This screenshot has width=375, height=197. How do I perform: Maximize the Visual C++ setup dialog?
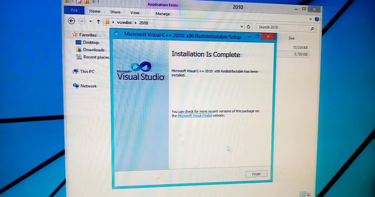[x=257, y=36]
